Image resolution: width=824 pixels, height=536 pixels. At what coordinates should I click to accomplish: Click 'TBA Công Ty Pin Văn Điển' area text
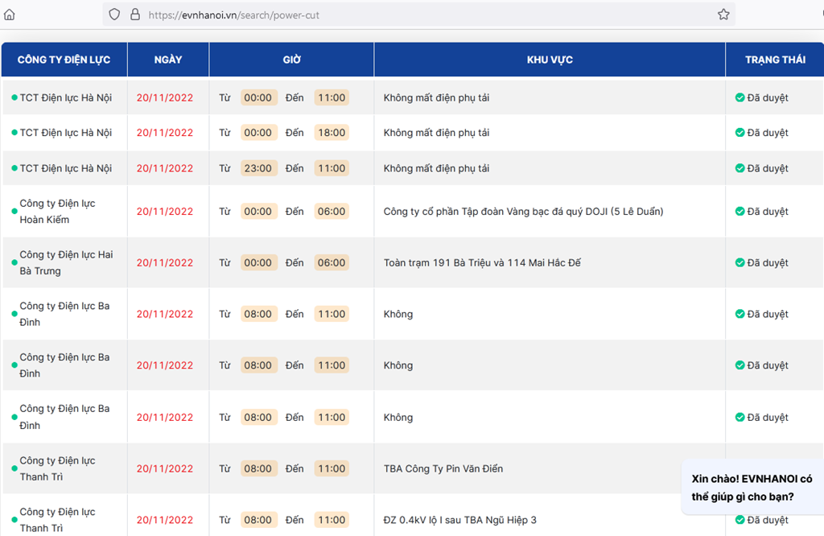pos(443,468)
